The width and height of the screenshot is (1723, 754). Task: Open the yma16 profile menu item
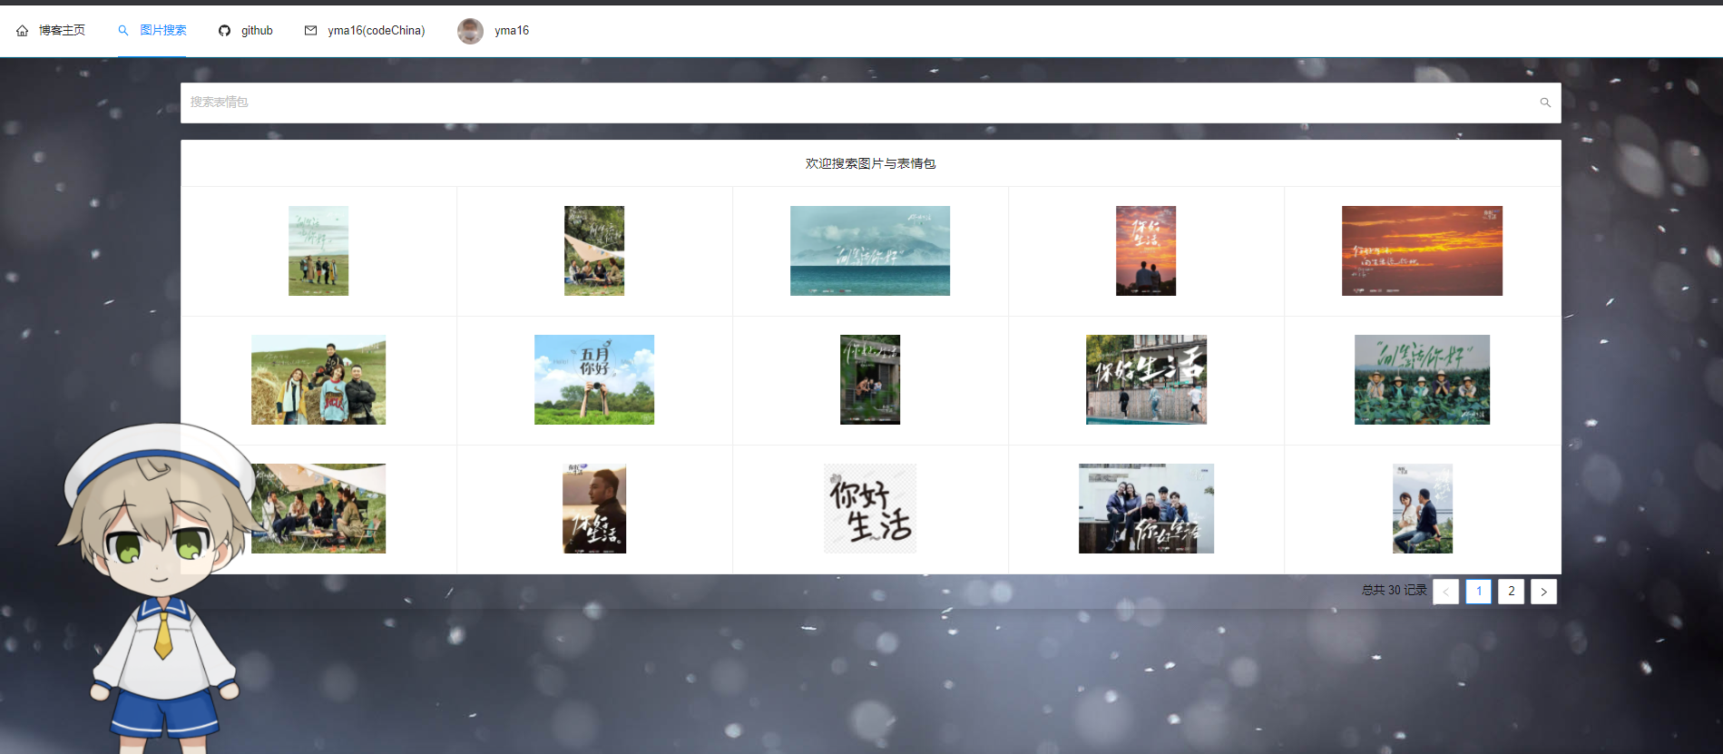point(512,31)
